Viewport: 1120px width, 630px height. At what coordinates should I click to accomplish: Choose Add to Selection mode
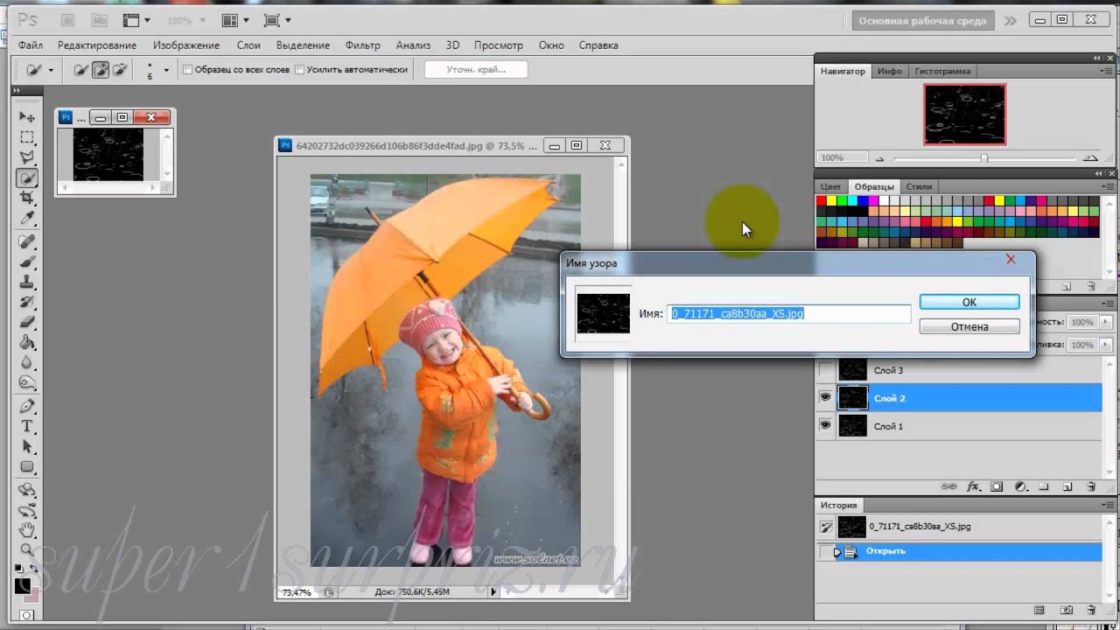100,70
